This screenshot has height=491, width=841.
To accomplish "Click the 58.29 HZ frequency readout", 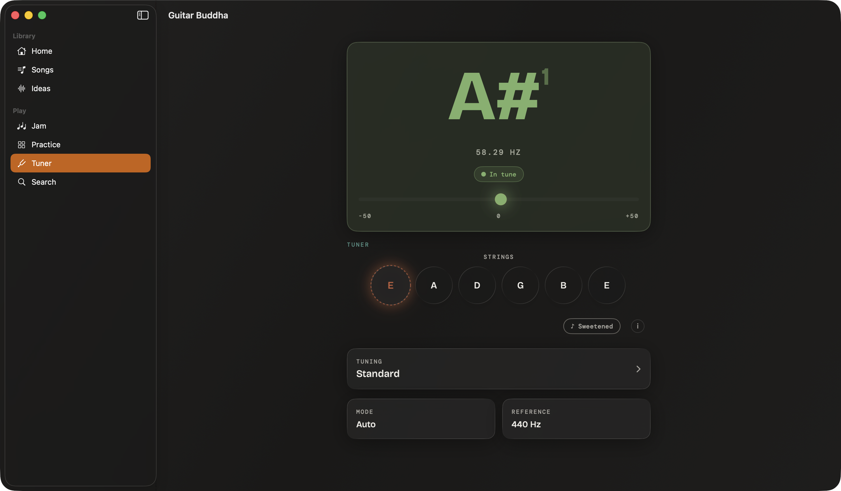I will coord(498,152).
